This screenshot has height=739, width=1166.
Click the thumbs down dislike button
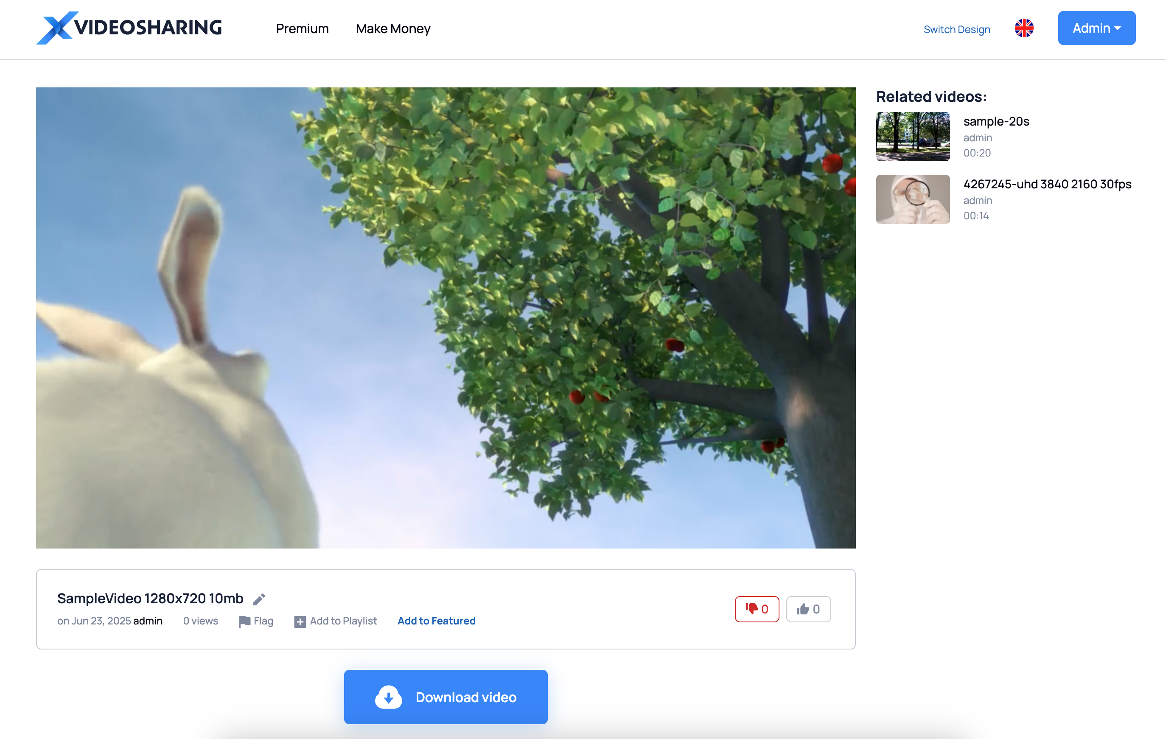tap(757, 609)
